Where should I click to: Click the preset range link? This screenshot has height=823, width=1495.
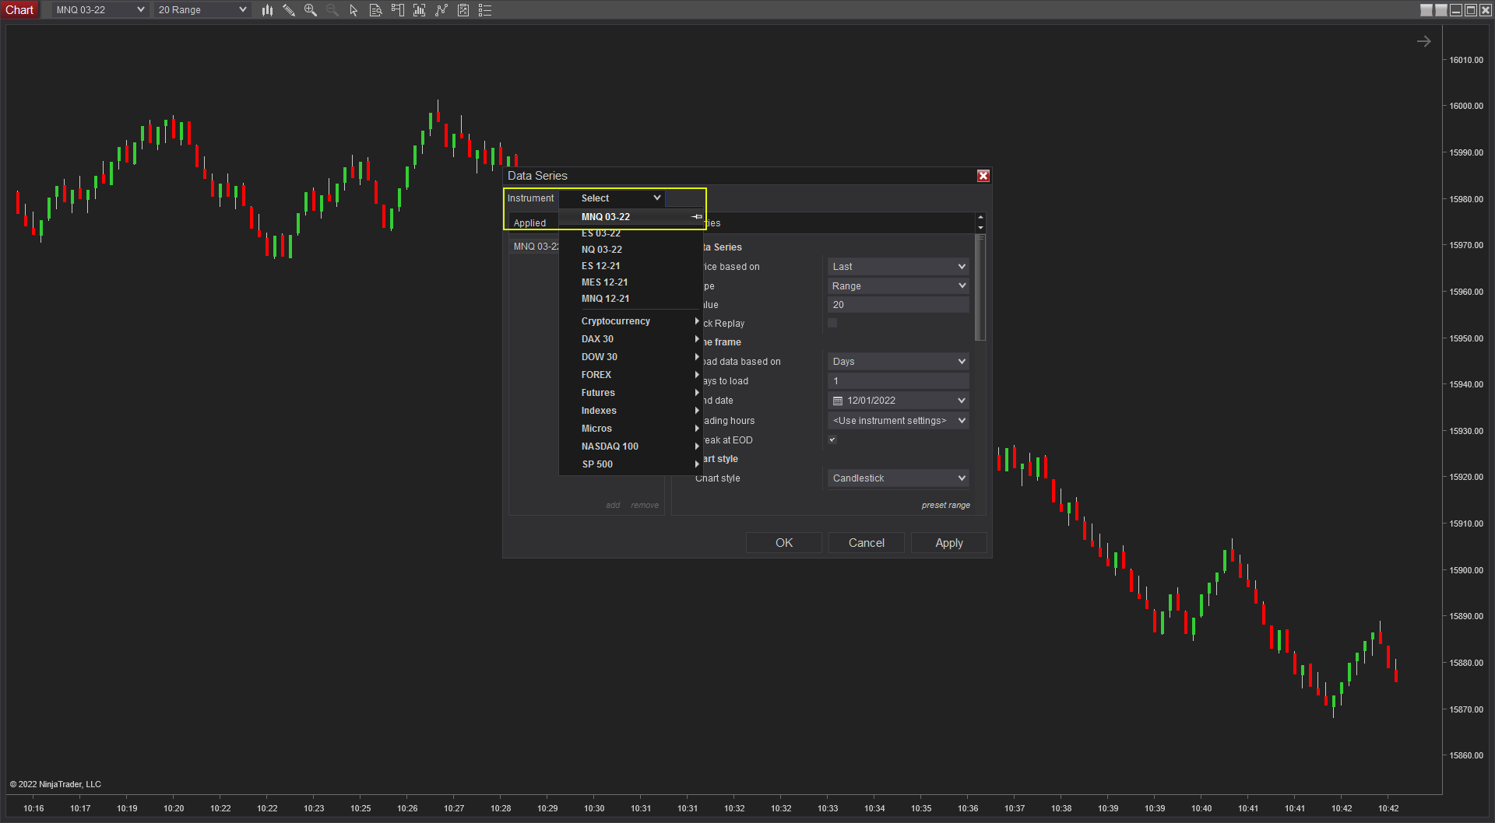tap(946, 506)
